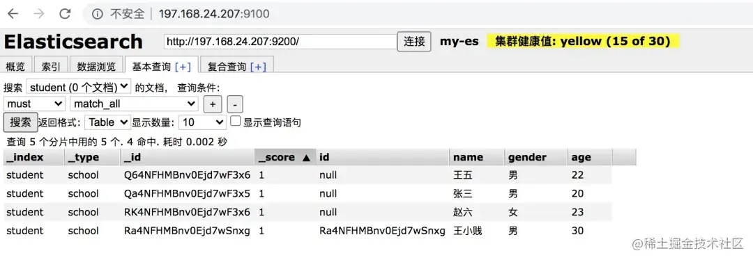Screen dimensions: 753x260
Task: Open the Table return format dropdown
Action: point(107,122)
